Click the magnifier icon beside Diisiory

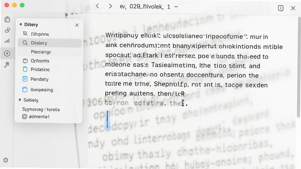[25, 43]
